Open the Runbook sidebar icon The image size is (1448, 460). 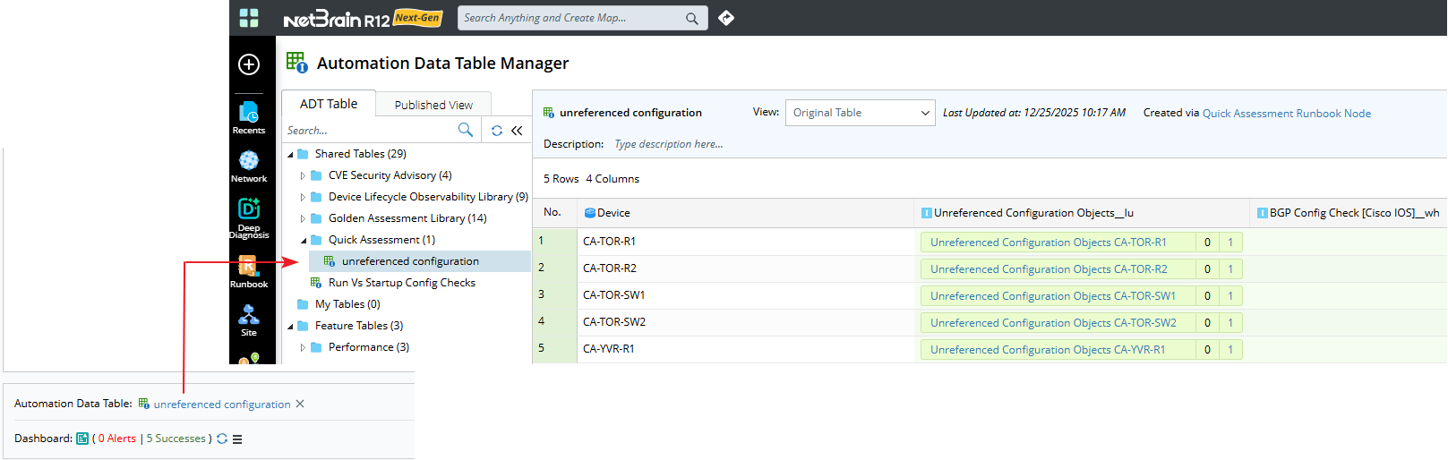[249, 271]
